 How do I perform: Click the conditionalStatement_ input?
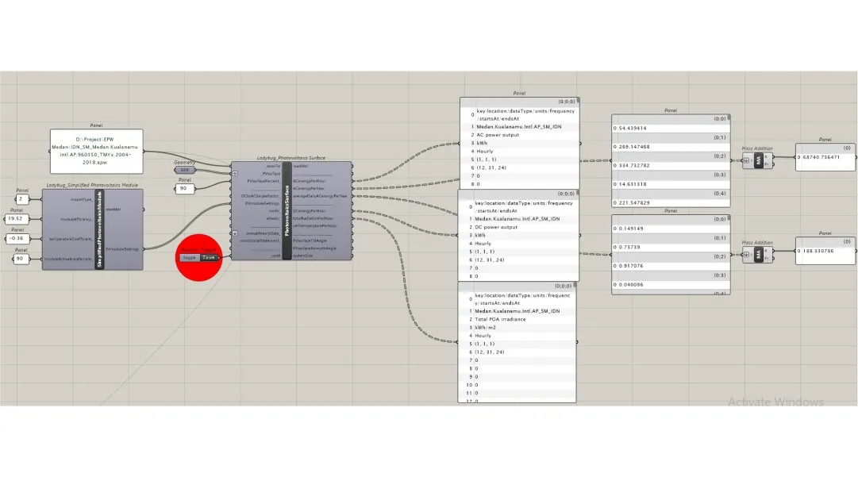click(x=260, y=240)
